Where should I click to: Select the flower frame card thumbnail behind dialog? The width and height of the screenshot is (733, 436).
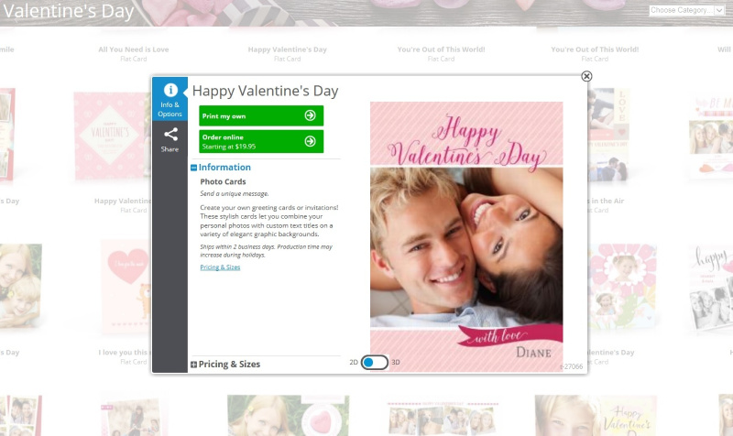point(622,286)
